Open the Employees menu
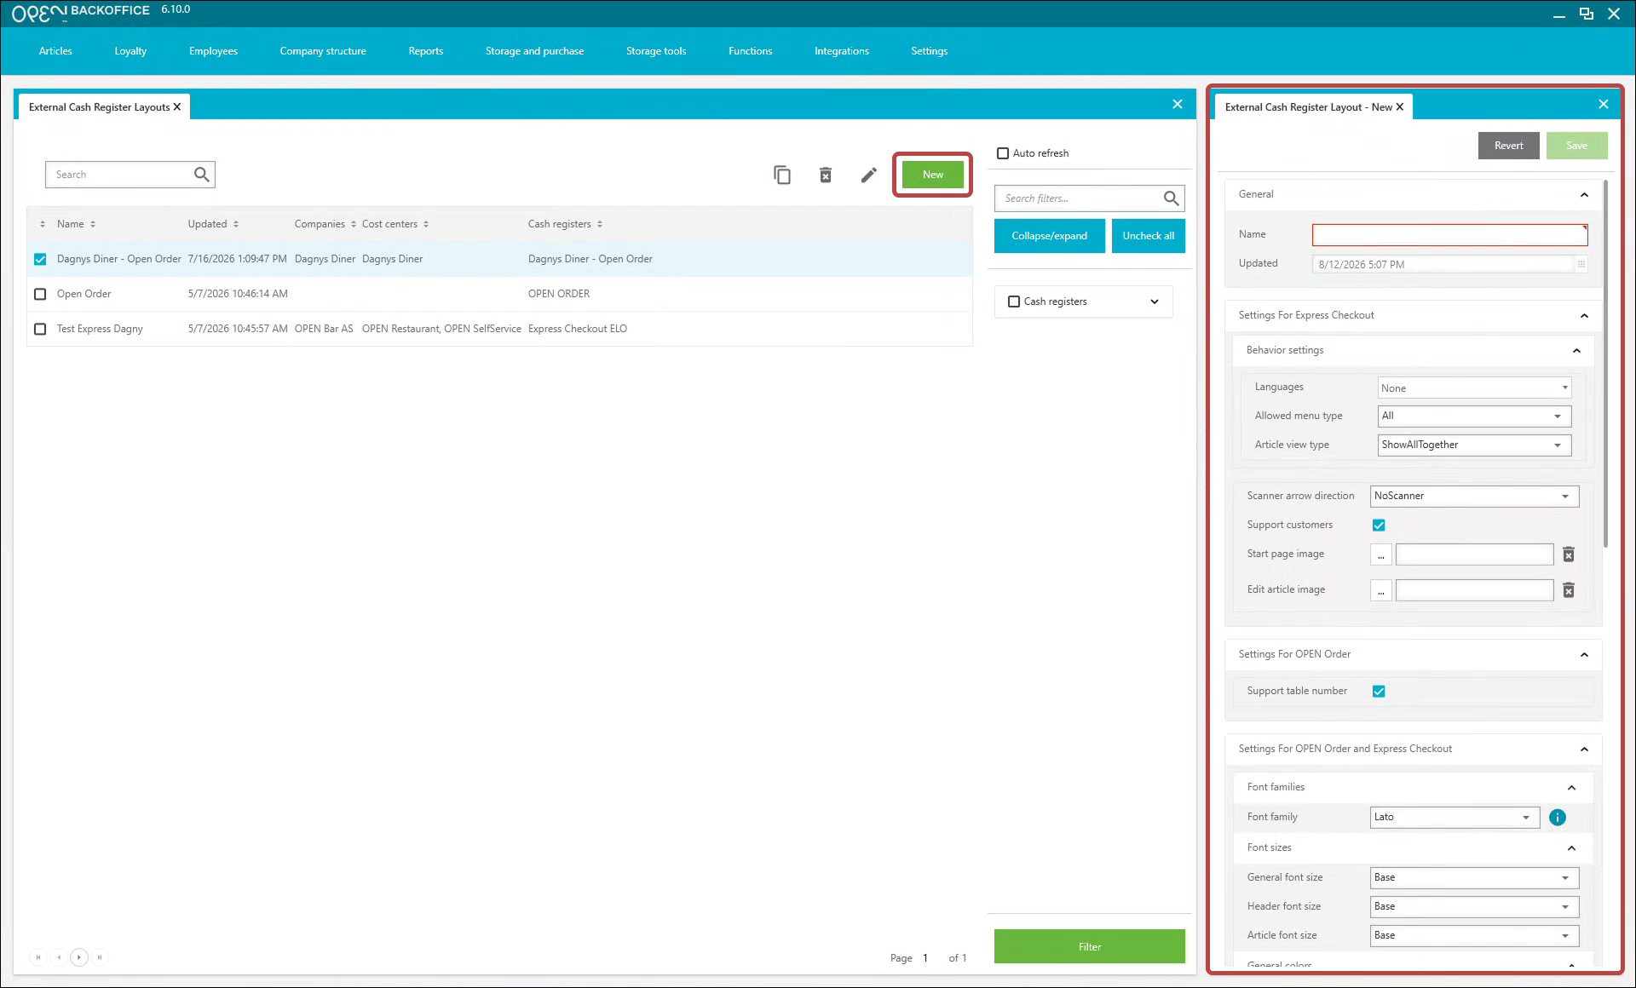This screenshot has height=988, width=1636. pos(213,51)
